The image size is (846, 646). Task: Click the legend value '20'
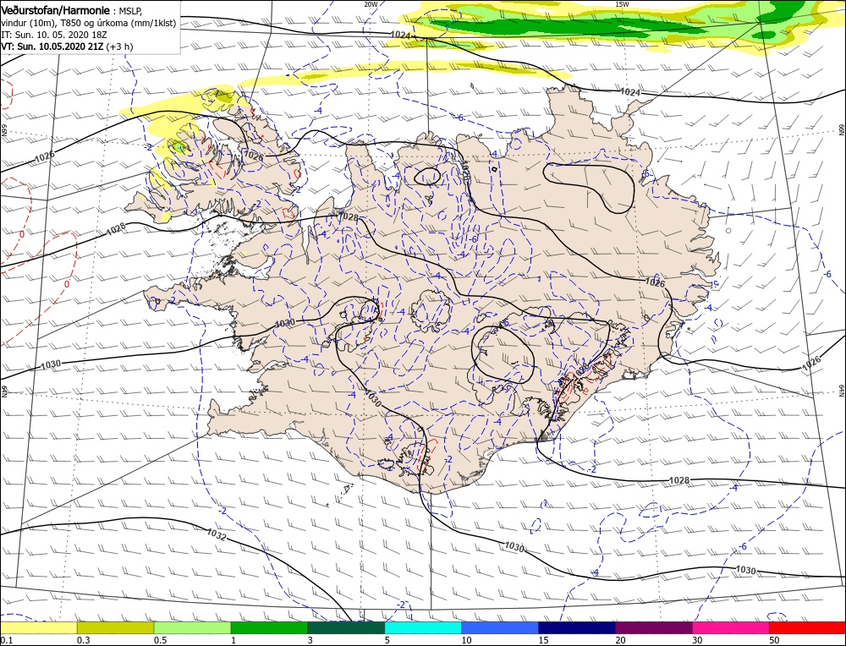(x=621, y=640)
